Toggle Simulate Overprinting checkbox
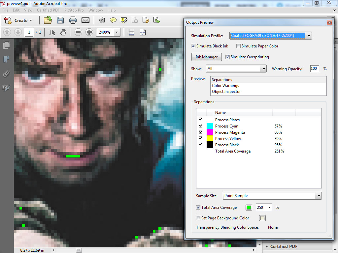 tap(227, 57)
